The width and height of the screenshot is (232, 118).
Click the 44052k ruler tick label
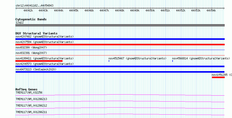[x=181, y=10]
